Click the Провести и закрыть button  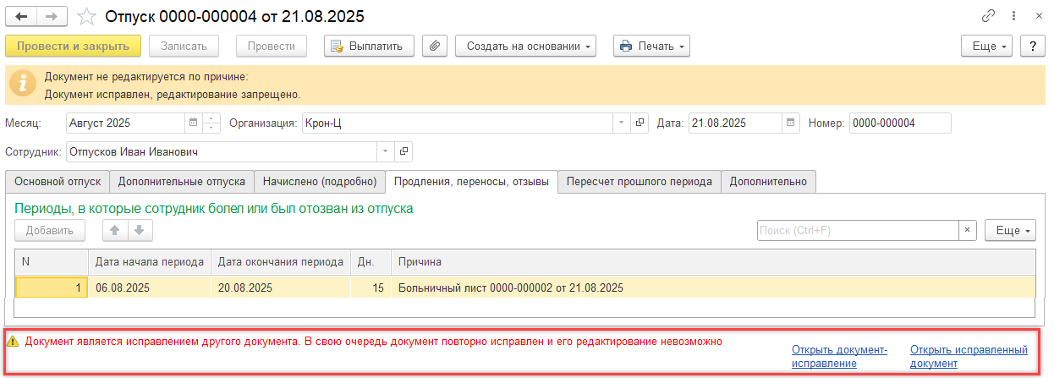coord(73,46)
